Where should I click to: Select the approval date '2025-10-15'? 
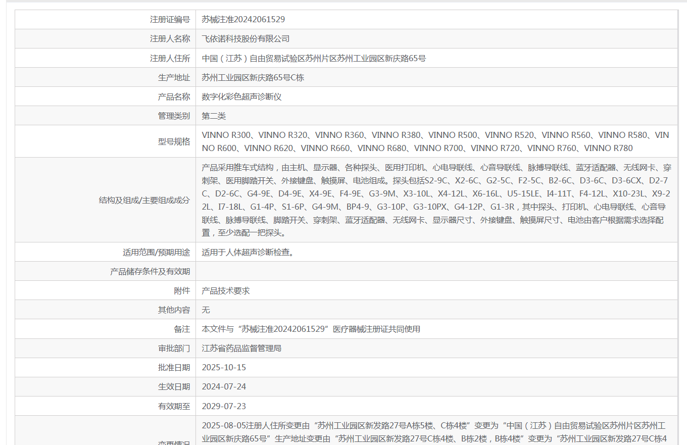point(224,367)
